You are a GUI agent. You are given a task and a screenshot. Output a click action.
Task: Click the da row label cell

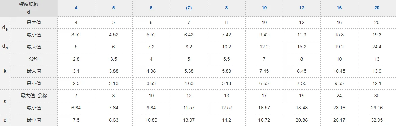[5, 47]
